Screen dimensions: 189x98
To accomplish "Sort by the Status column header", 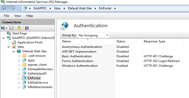I will click(128, 41).
